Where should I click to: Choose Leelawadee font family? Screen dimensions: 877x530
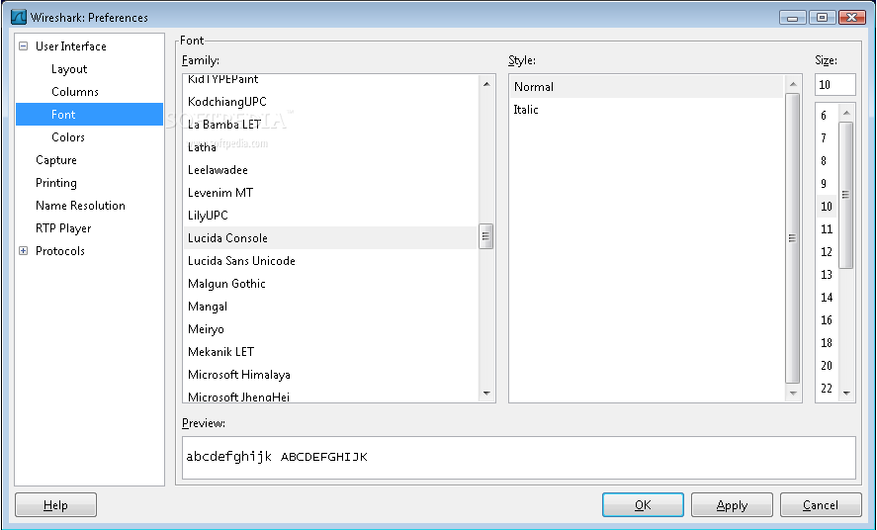click(330, 170)
